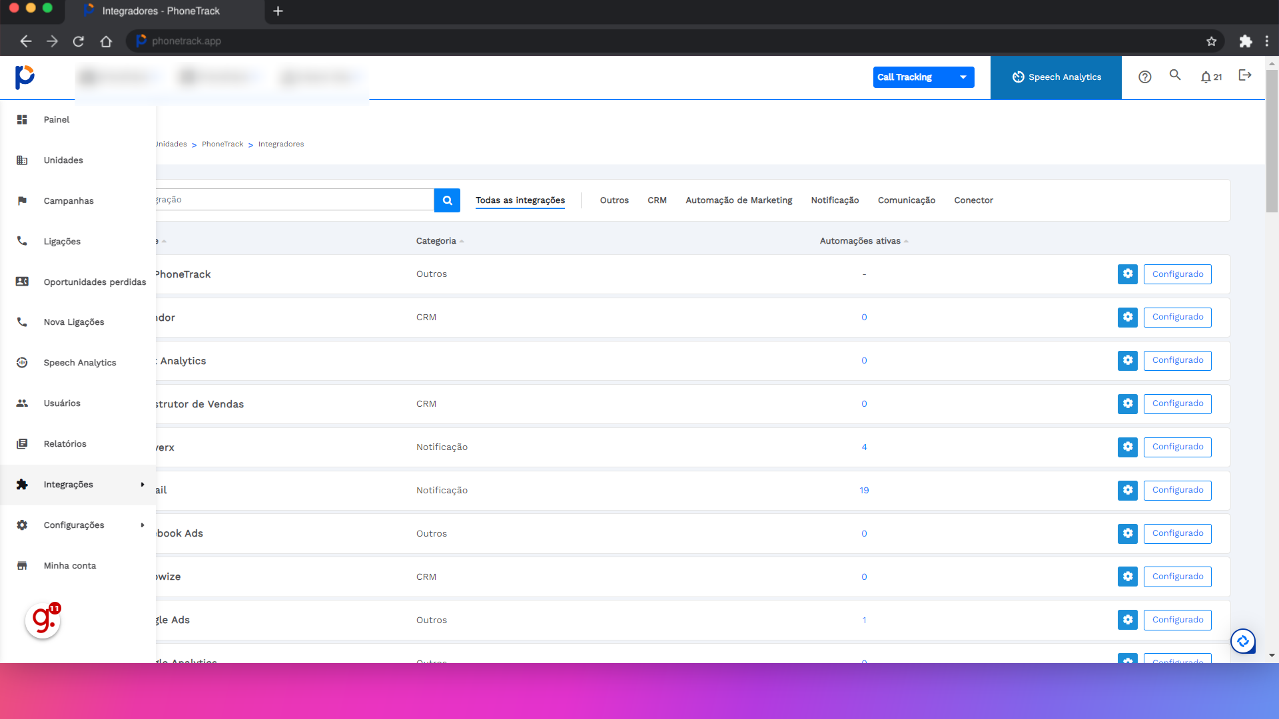The width and height of the screenshot is (1279, 719).
Task: Open the header search magnifier
Action: click(1175, 75)
